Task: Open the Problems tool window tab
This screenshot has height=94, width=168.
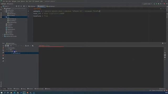Action: tap(16, 89)
